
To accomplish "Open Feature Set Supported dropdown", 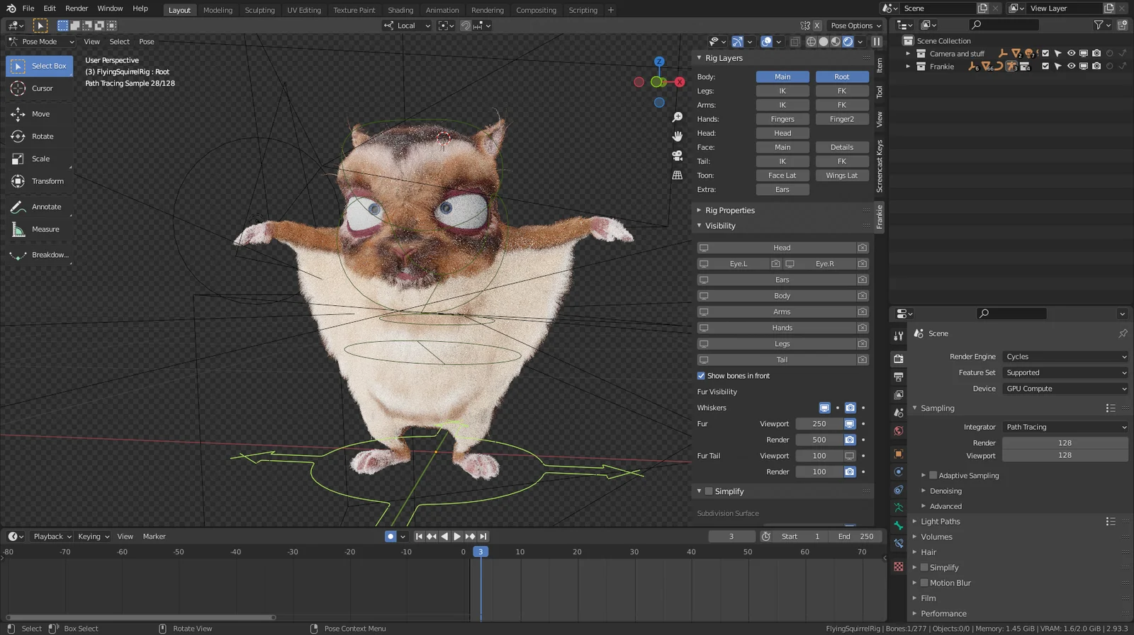I will click(x=1065, y=373).
